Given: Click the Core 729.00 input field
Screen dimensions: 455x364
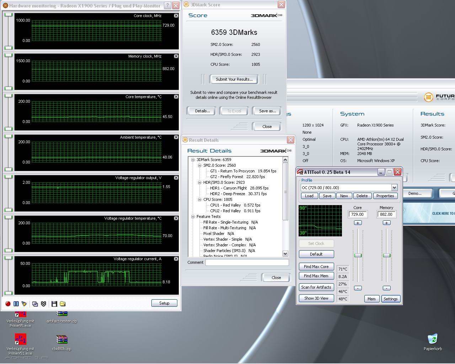Looking at the screenshot, I should coord(357,214).
